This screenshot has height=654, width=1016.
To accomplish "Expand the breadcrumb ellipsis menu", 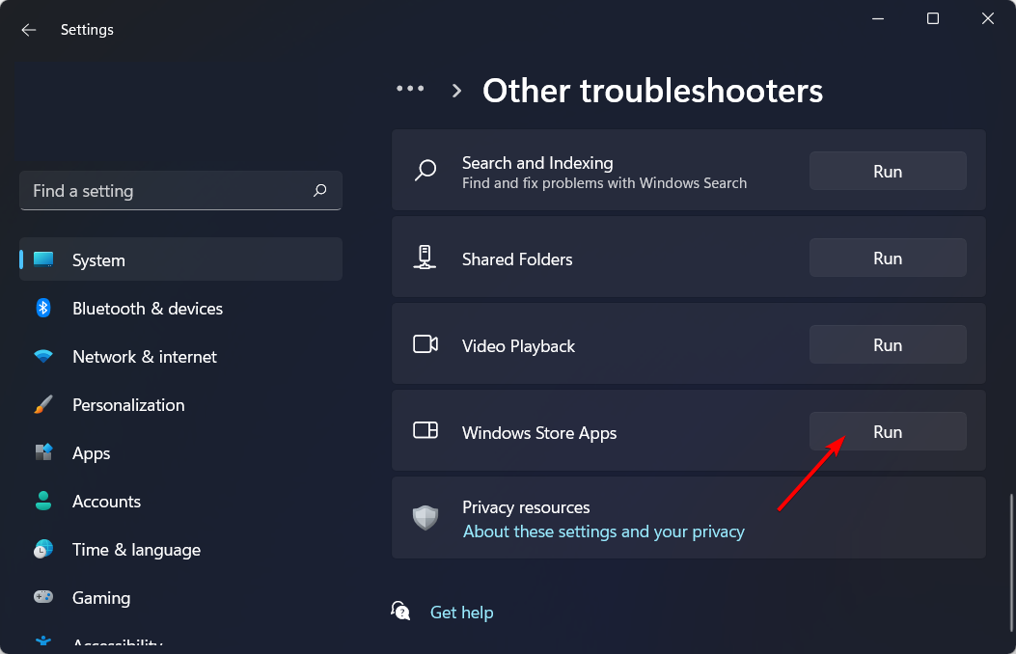I will [x=410, y=89].
